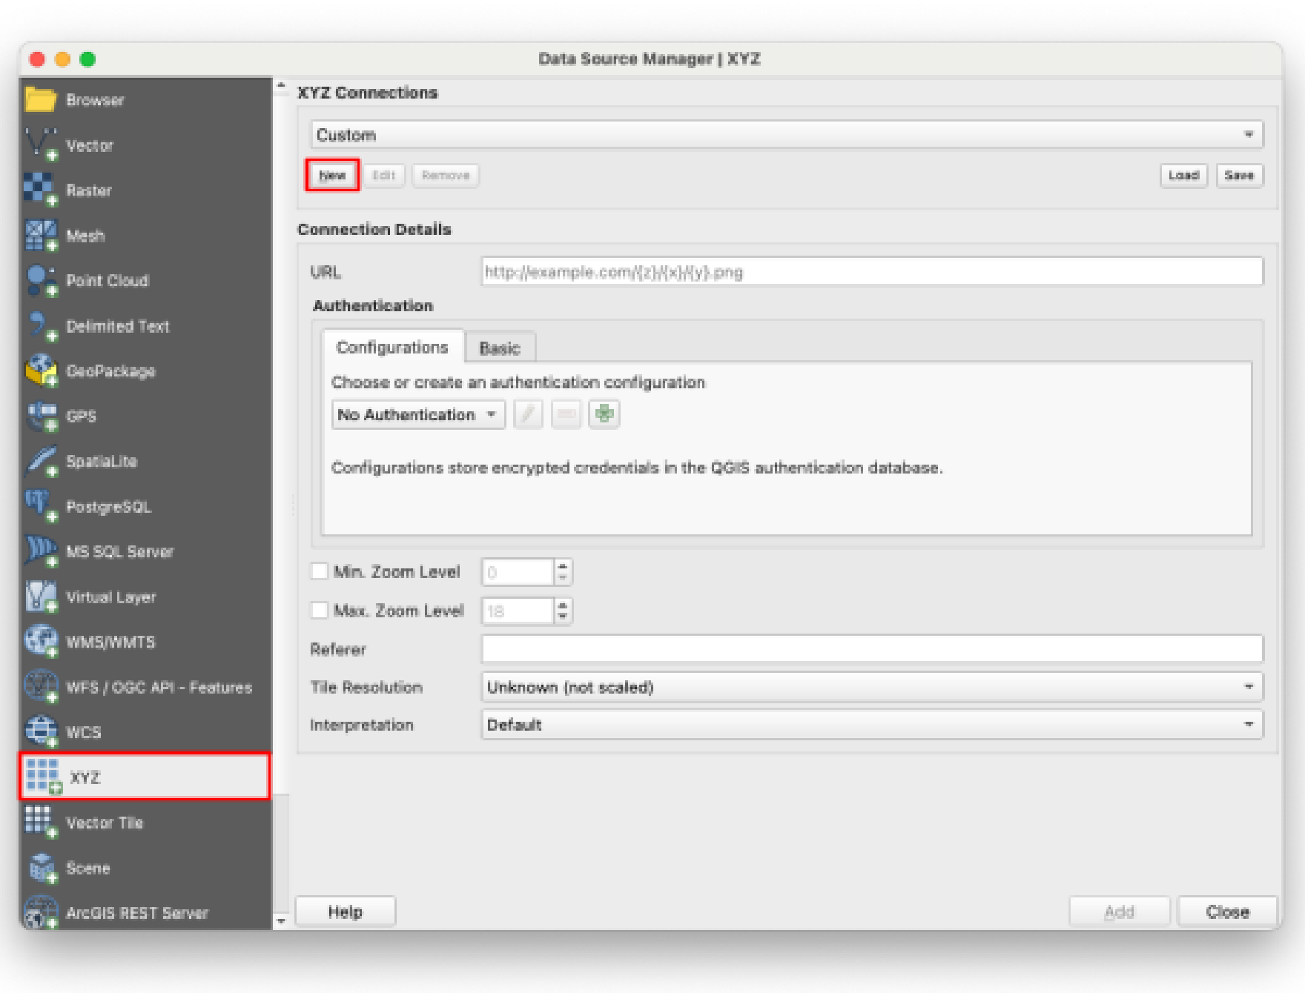Choose the Point Cloud source

(x=145, y=281)
